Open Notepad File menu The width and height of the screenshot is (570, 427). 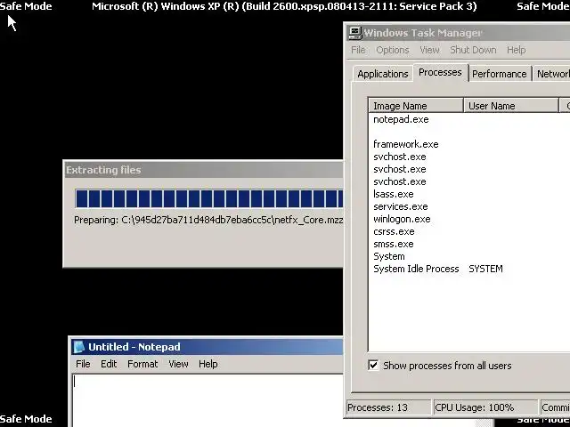[83, 364]
